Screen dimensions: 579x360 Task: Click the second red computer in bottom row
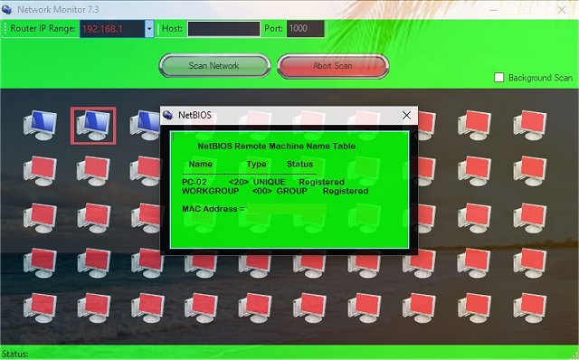point(93,308)
